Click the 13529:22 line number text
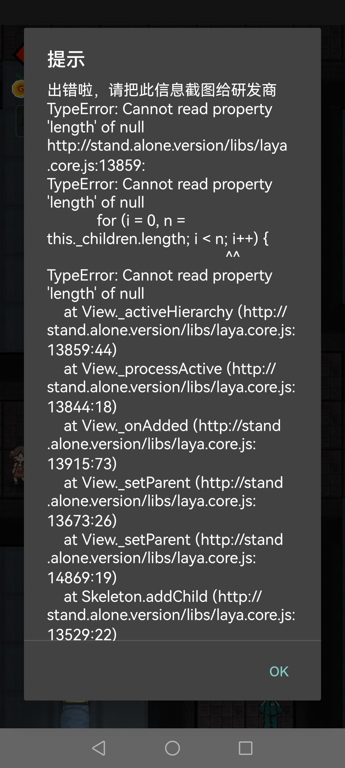The width and height of the screenshot is (345, 768). pyautogui.click(x=82, y=634)
